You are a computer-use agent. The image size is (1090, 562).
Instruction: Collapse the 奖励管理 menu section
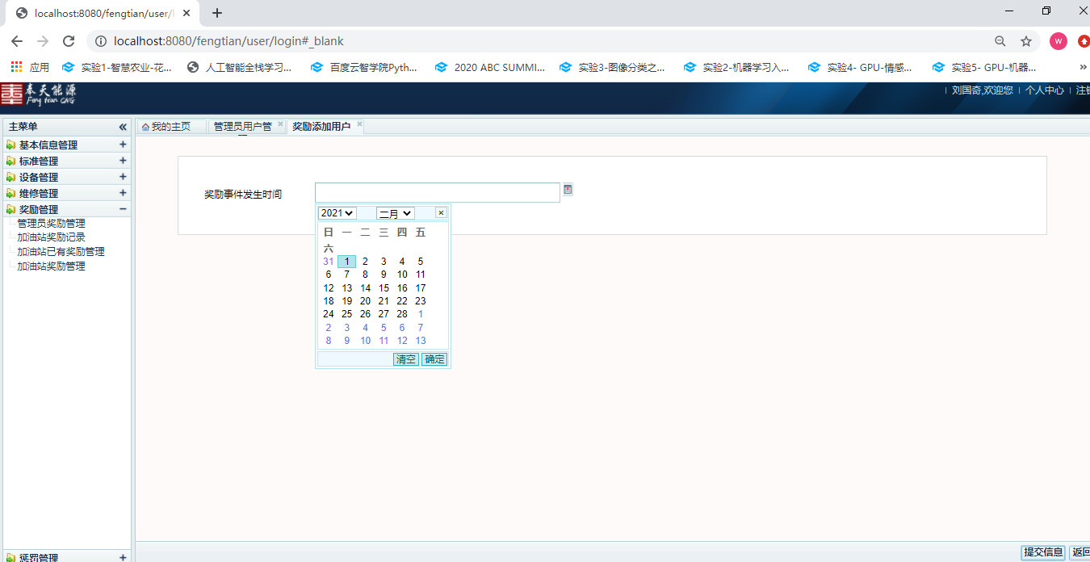123,209
